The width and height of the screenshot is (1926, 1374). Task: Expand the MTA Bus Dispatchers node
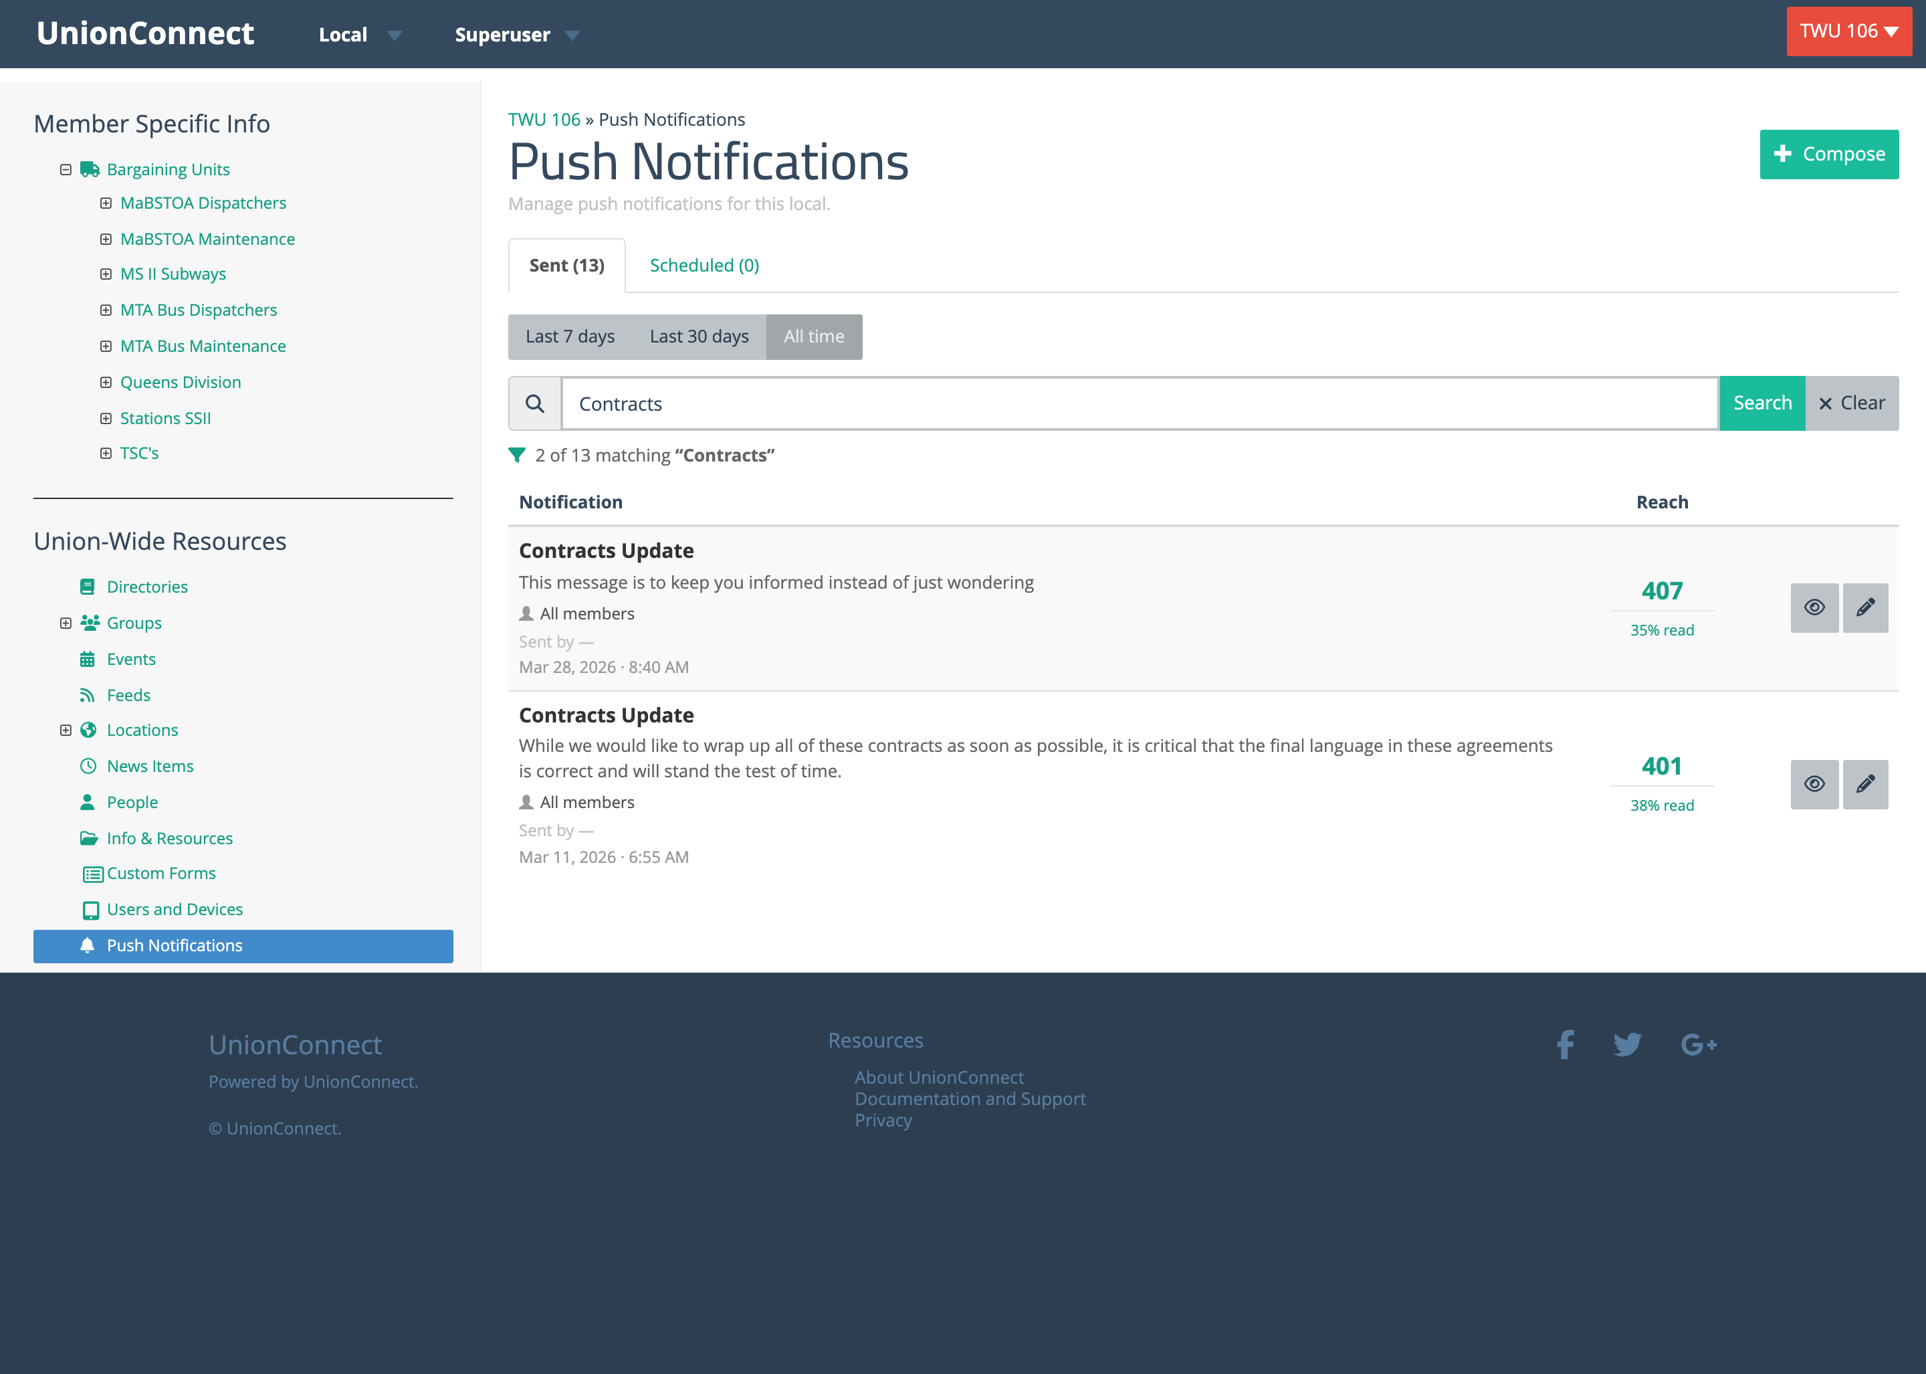106,310
